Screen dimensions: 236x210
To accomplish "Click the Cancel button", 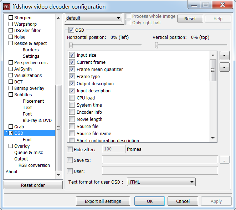I will pyautogui.click(x=183, y=201).
